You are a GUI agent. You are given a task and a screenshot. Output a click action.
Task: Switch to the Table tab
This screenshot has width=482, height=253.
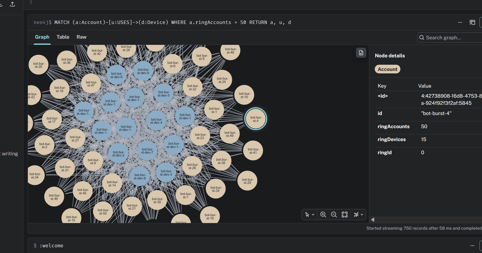pyautogui.click(x=63, y=37)
